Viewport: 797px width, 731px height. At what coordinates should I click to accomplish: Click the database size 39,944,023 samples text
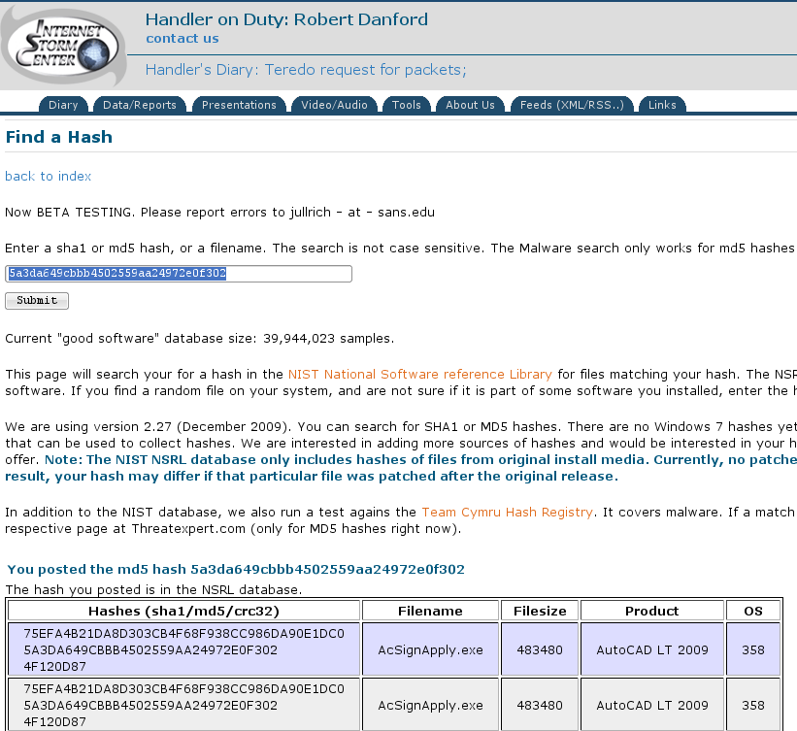(199, 338)
